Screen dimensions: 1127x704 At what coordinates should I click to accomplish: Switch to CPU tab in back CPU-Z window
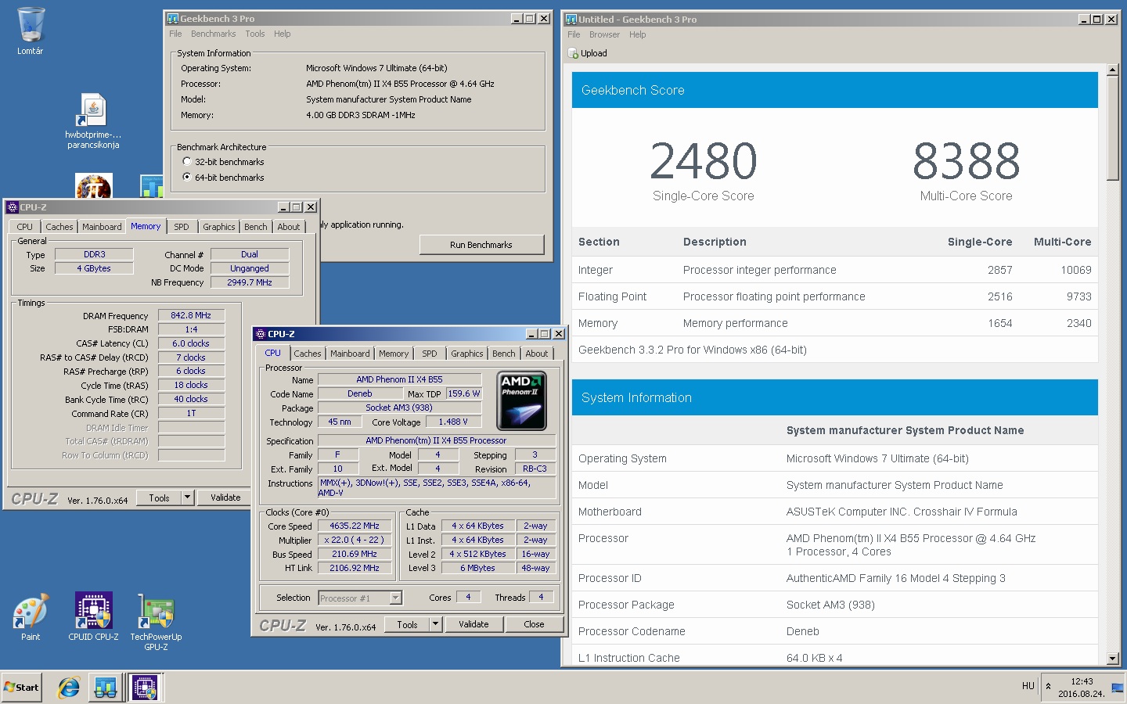[25, 227]
